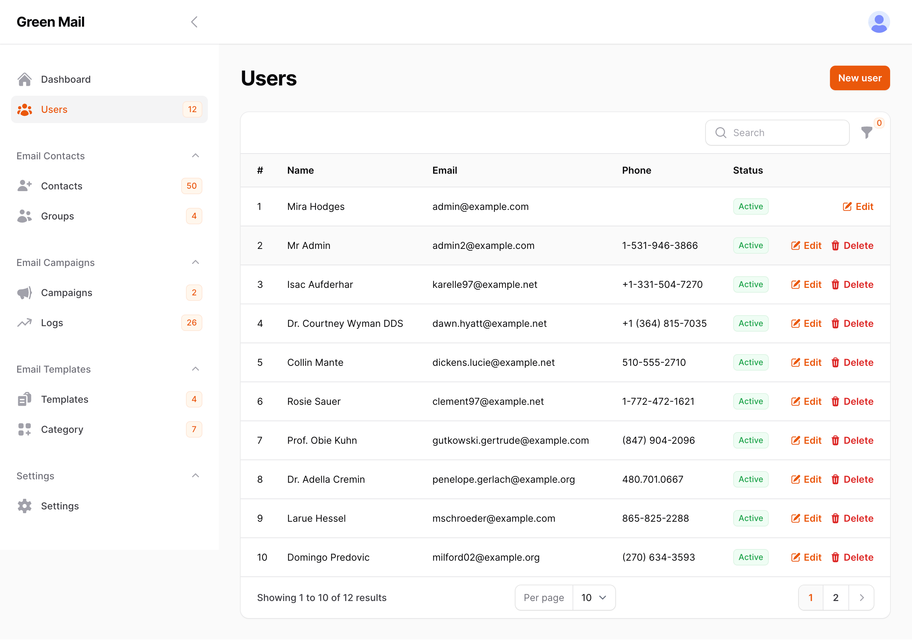Edit the user Rosie Sauer
Image resolution: width=912 pixels, height=640 pixels.
806,401
